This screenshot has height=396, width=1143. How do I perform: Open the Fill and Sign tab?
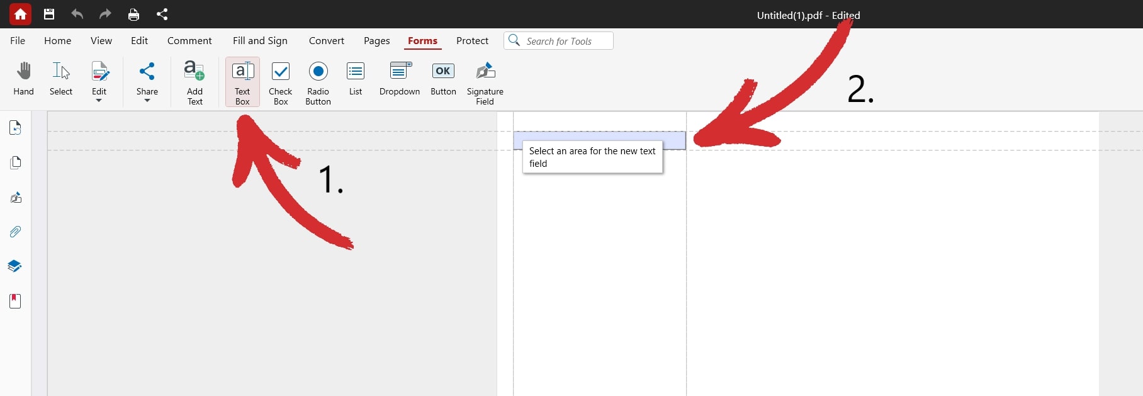[x=260, y=41]
